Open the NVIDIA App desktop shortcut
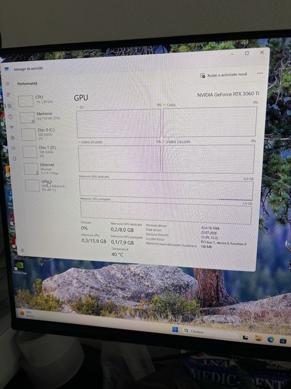This screenshot has width=291, height=389. [20, 268]
